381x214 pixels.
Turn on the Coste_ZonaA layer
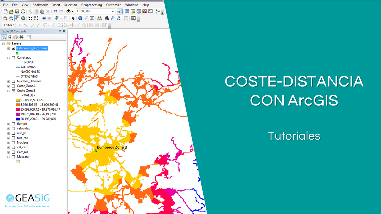click(13, 86)
